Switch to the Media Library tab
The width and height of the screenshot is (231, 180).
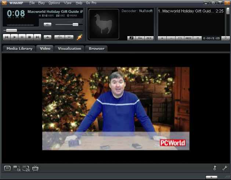(x=19, y=48)
